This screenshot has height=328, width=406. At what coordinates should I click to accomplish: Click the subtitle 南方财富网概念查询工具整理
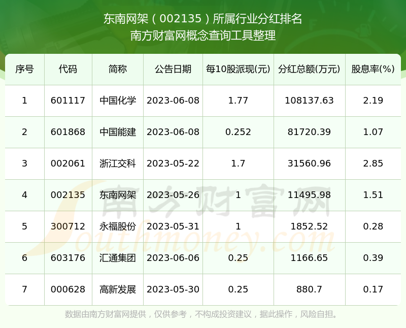point(202,36)
